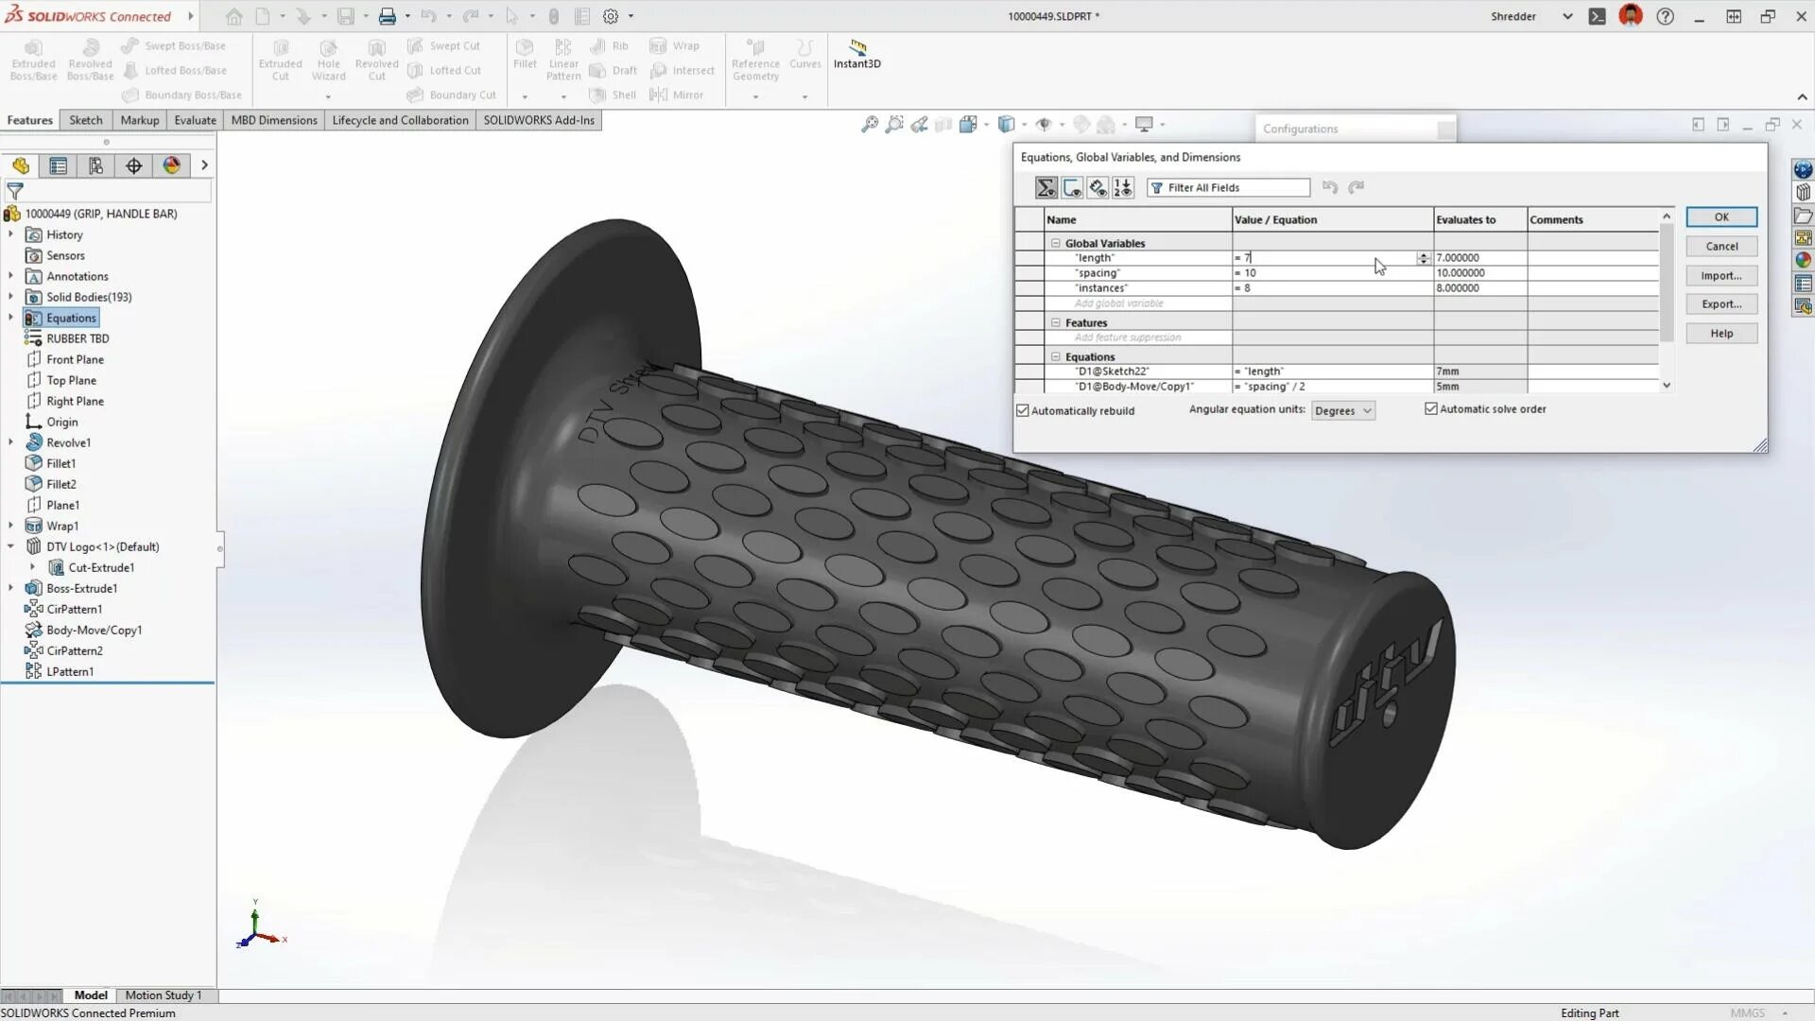Select the Equation View sigma icon
1815x1021 pixels.
(x=1046, y=187)
